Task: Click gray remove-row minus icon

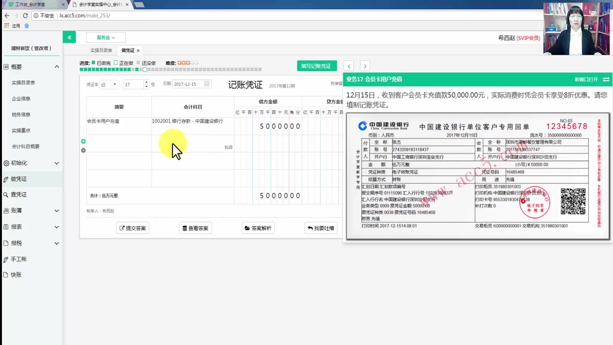Action: coord(83,150)
